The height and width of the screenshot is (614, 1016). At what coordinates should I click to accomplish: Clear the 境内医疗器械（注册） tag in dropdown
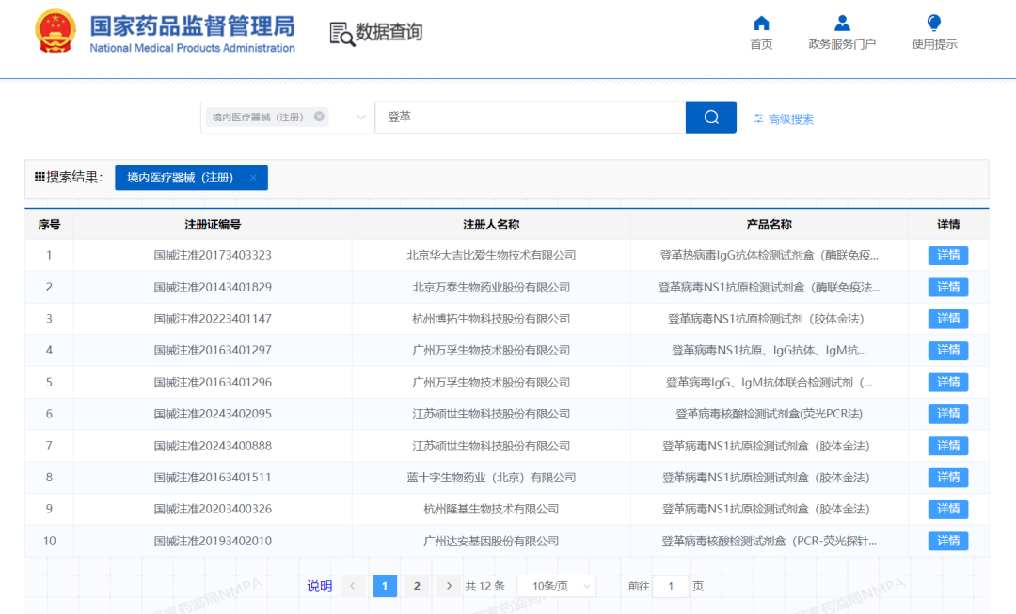point(319,117)
